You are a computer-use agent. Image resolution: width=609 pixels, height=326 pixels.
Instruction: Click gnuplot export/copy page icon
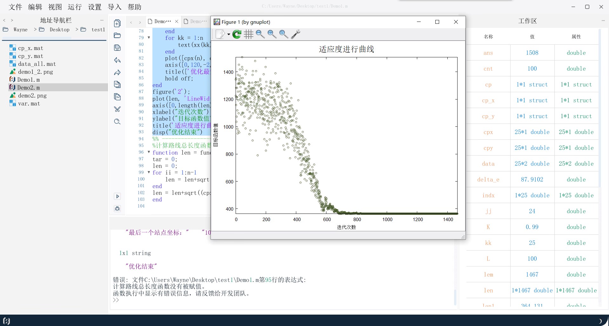220,34
